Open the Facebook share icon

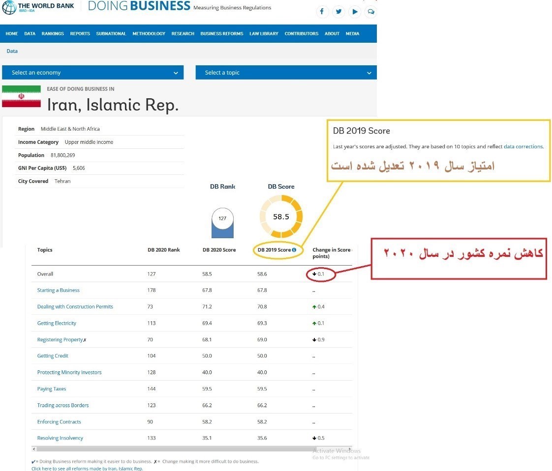[x=322, y=12]
